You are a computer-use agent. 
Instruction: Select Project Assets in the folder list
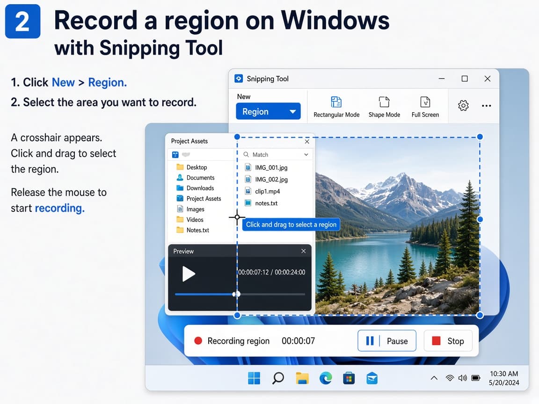pyautogui.click(x=199, y=199)
